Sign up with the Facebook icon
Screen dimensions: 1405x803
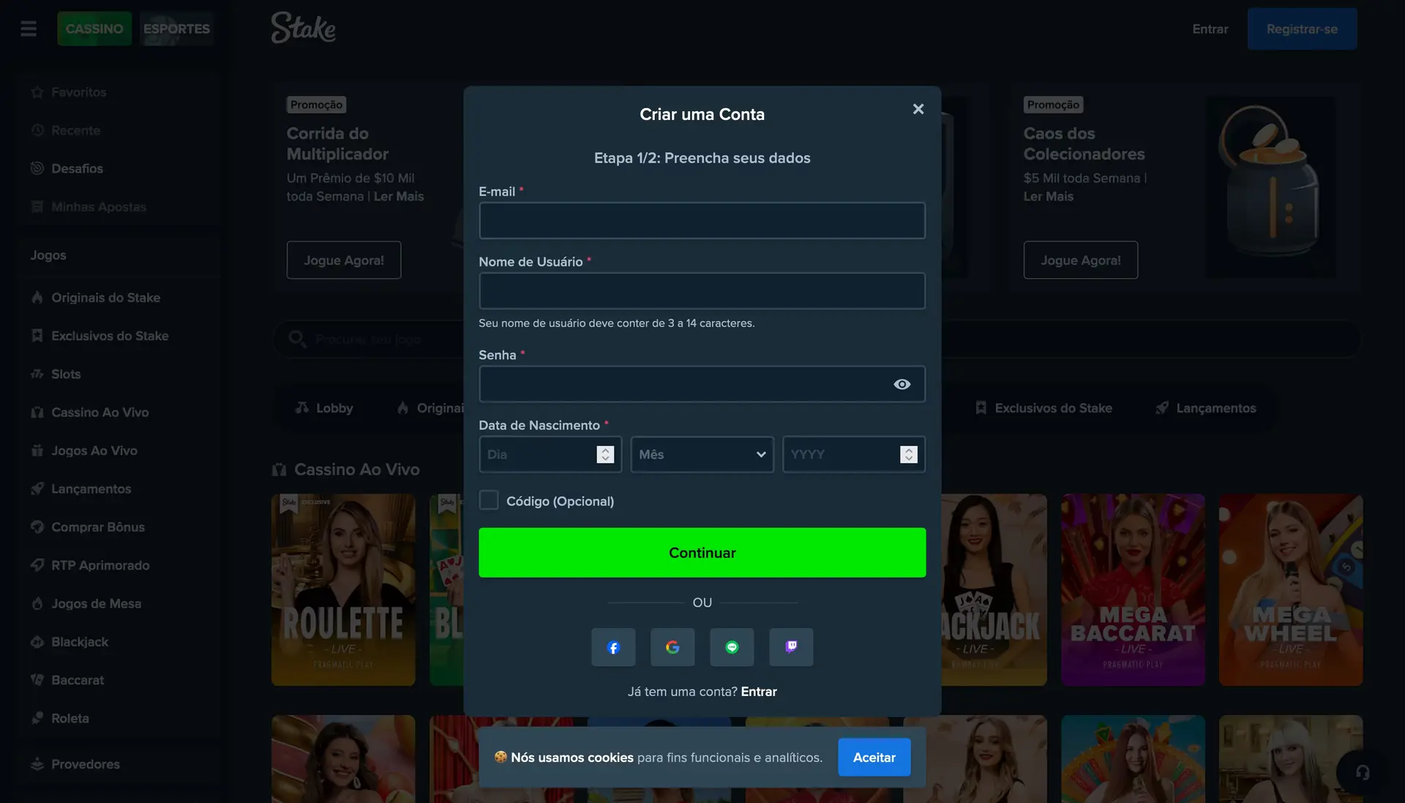tap(613, 647)
